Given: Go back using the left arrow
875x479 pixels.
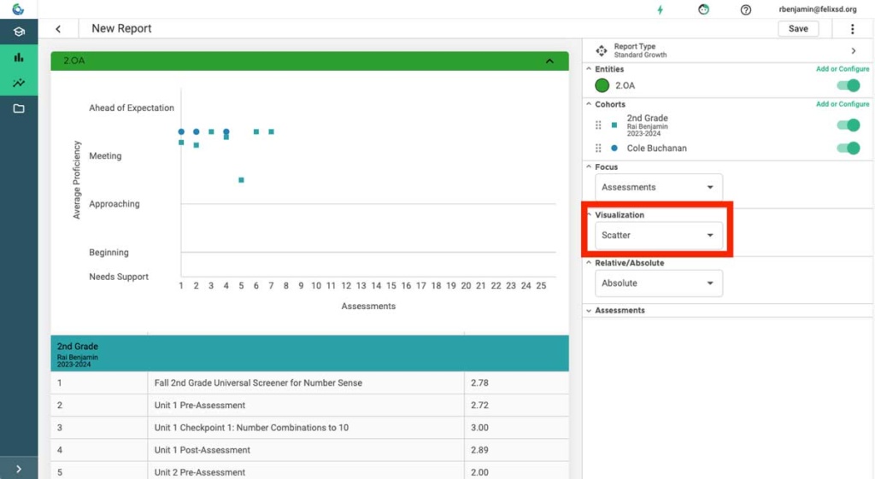Looking at the screenshot, I should pos(58,29).
